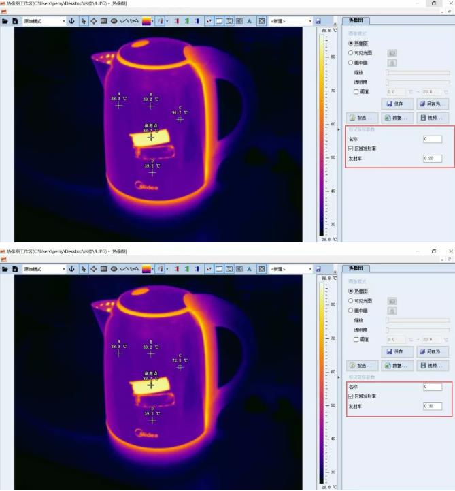
Task: Select the polyline tool in top toolbar
Action: pyautogui.click(x=124, y=21)
